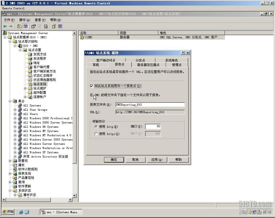Screen dimensions: 275x218
Task: Switch to the 分发点 tab
Action: [x=140, y=60]
